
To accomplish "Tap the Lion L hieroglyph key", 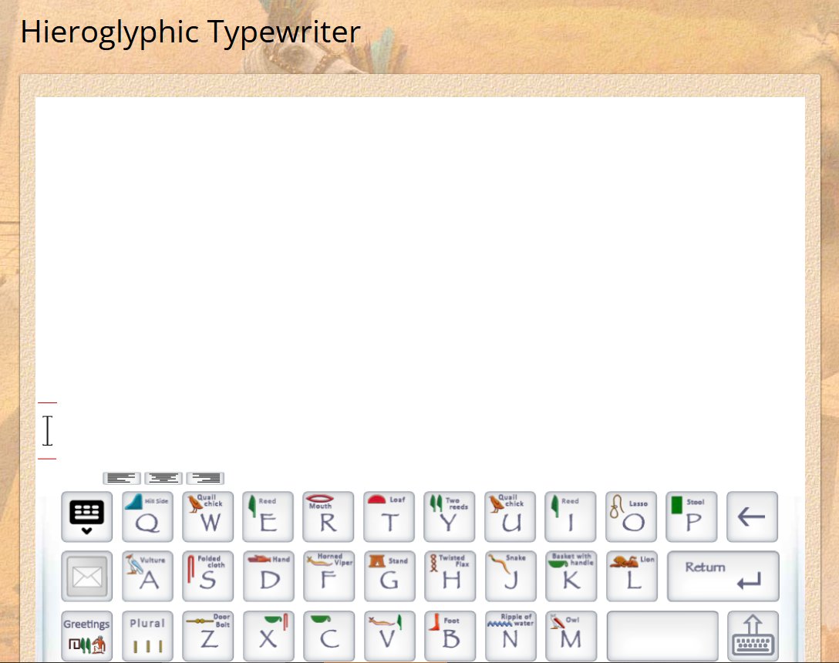I will [632, 576].
